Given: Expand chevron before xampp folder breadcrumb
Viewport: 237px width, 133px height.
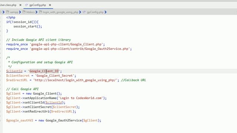Looking at the screenshot, I should point(3,12).
